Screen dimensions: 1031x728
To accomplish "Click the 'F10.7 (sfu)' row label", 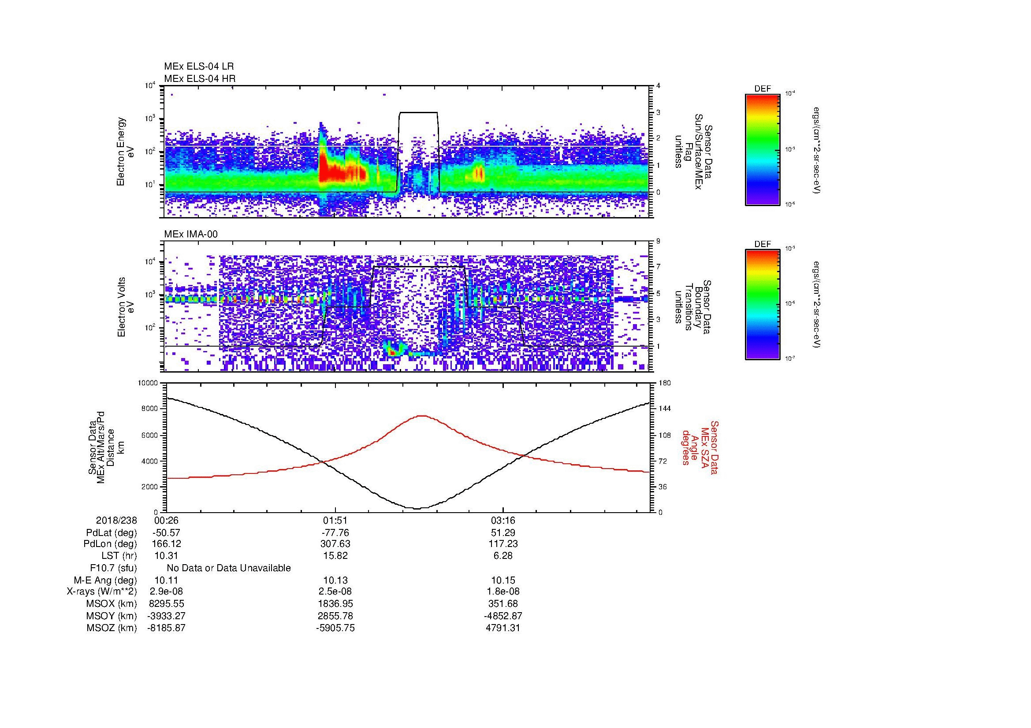I will pyautogui.click(x=113, y=568).
